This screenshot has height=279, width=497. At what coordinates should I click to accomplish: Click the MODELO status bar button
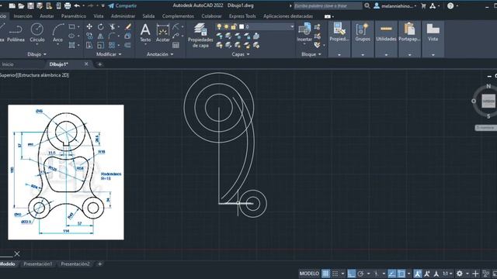309,274
